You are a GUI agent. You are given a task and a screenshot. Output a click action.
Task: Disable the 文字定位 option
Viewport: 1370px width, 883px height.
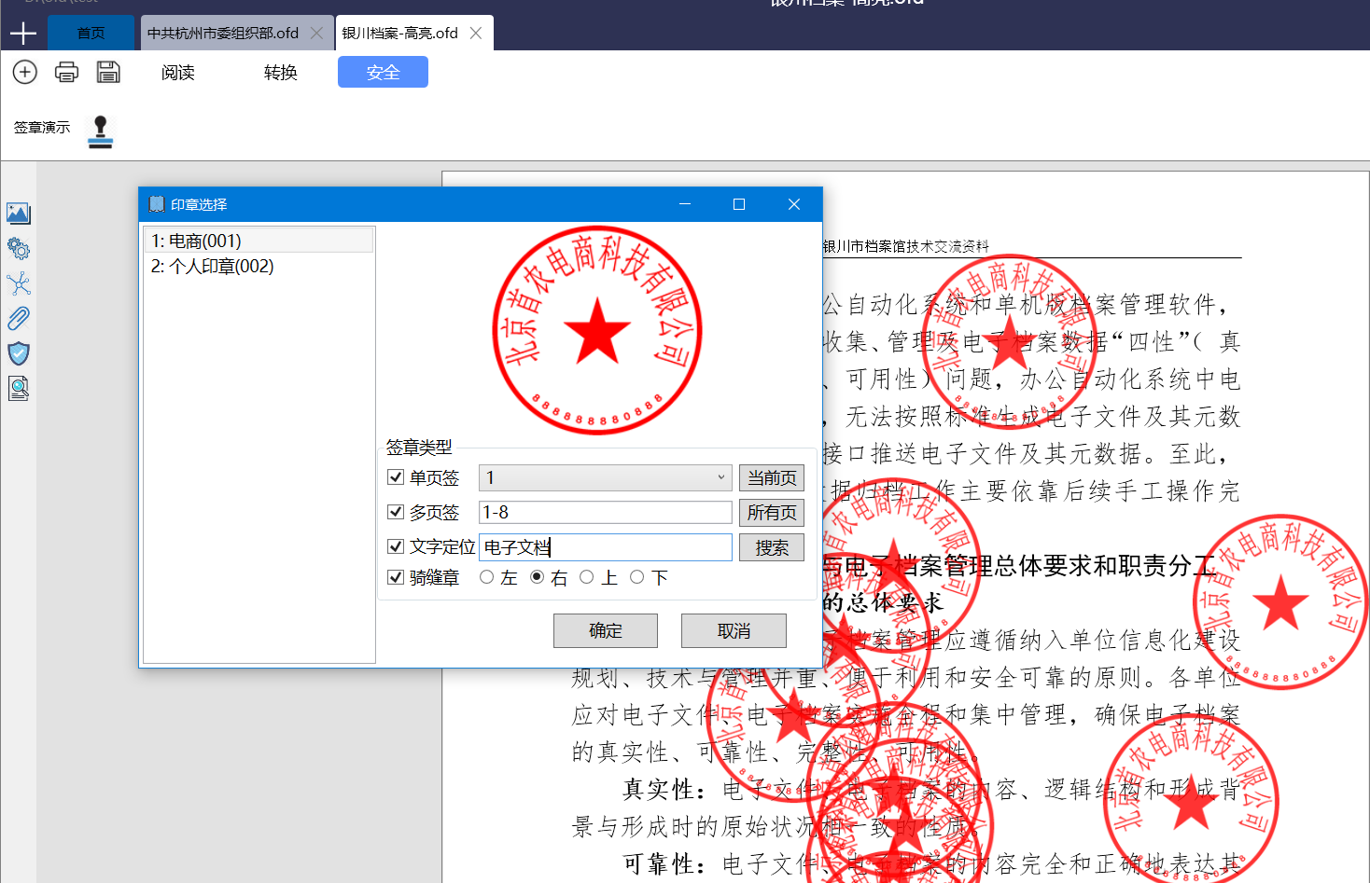point(396,546)
